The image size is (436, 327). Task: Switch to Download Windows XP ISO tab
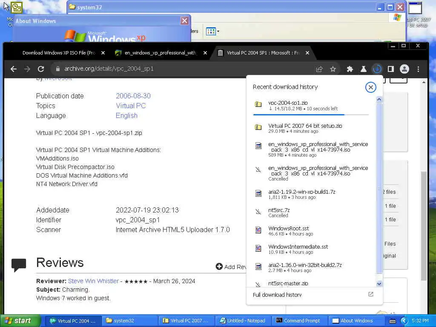[x=59, y=53]
